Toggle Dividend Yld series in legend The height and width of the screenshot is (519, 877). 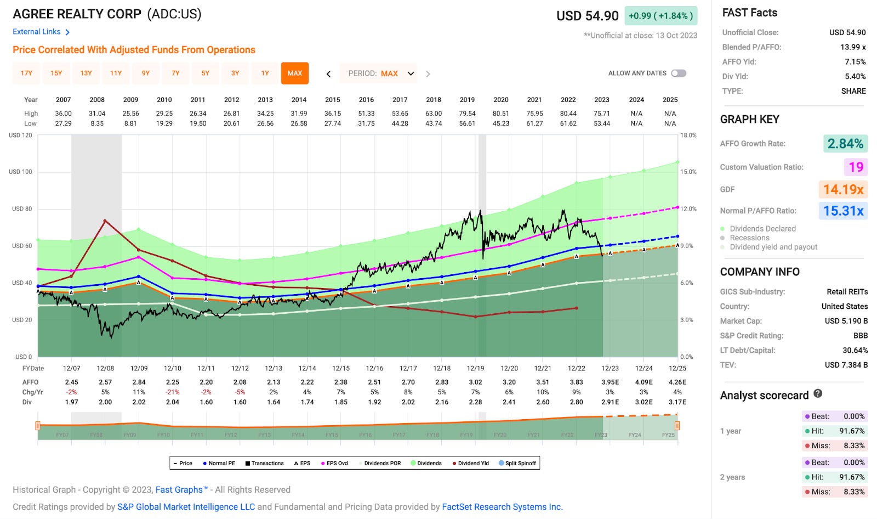pos(470,463)
